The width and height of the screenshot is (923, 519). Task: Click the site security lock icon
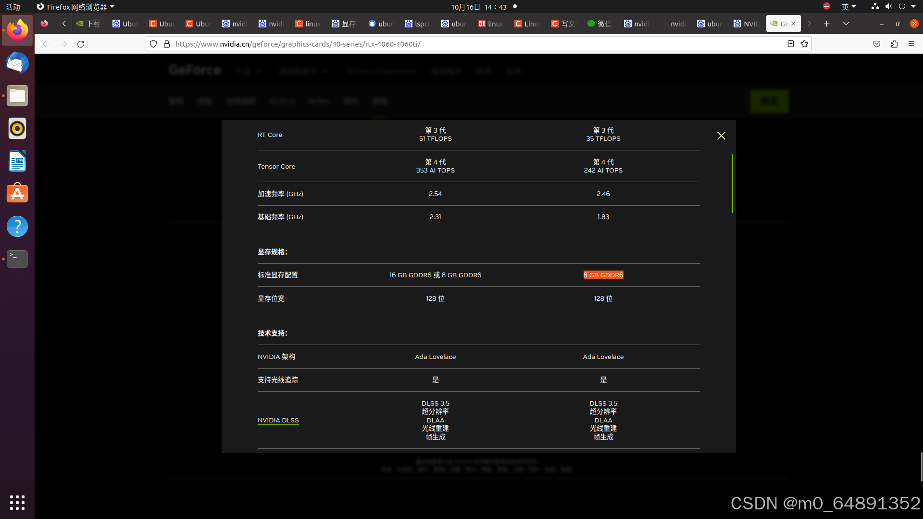click(167, 44)
